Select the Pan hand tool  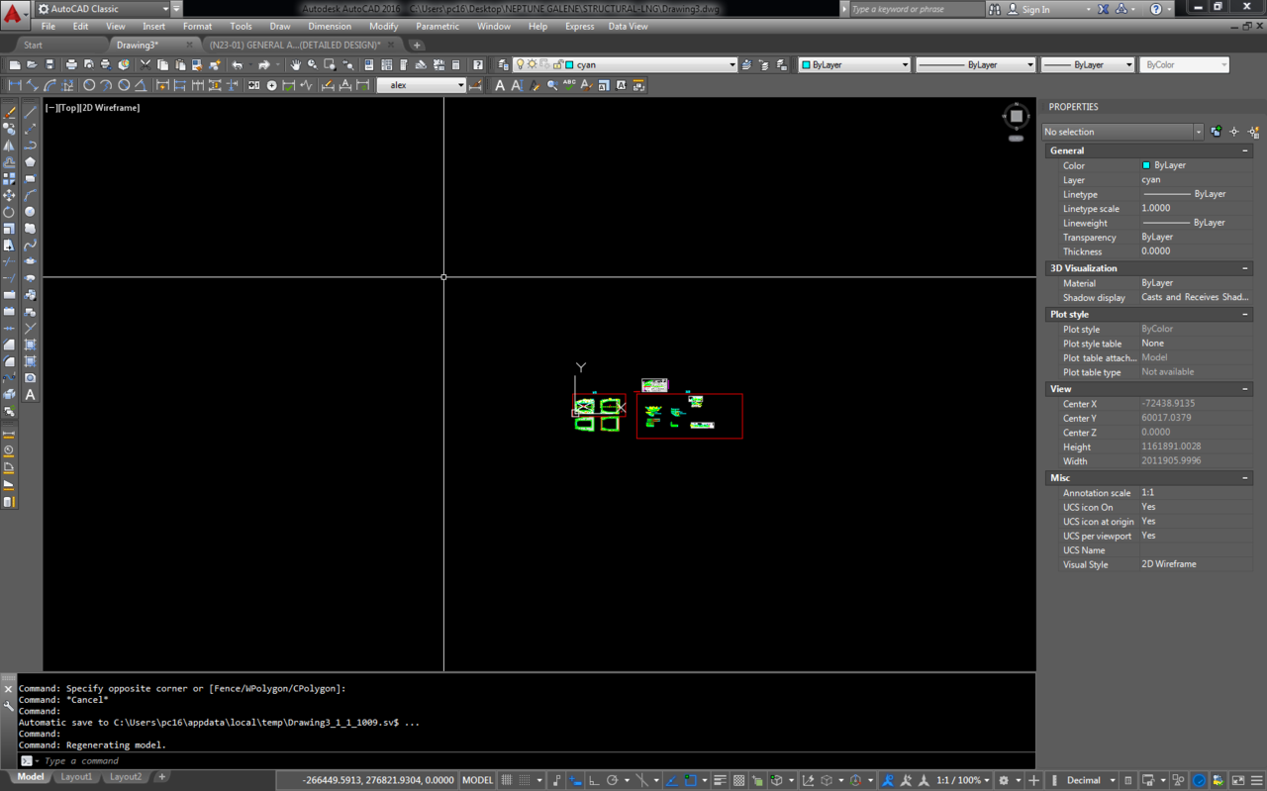click(x=295, y=64)
